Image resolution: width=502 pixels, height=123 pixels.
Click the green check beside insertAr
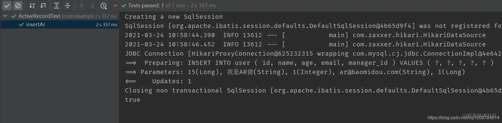21,25
